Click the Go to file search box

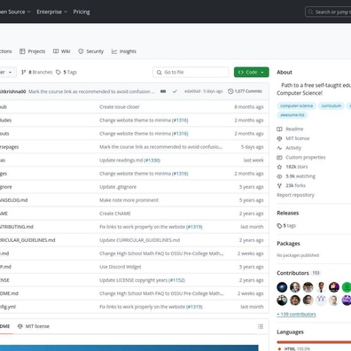click(191, 72)
